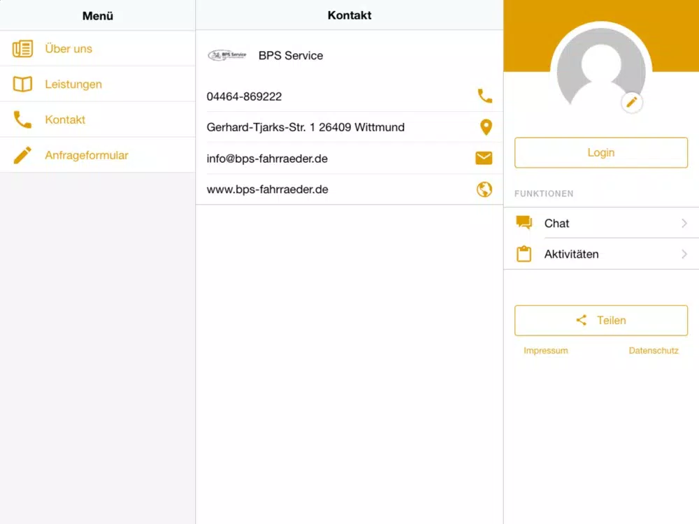Tap the email envelope icon

[484, 159]
